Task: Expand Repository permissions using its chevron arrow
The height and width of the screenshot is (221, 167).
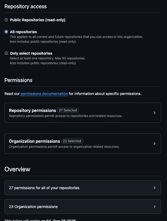Action: [x=155, y=113]
